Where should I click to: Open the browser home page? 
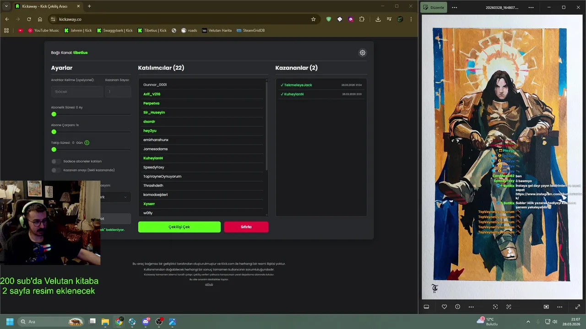pyautogui.click(x=40, y=19)
